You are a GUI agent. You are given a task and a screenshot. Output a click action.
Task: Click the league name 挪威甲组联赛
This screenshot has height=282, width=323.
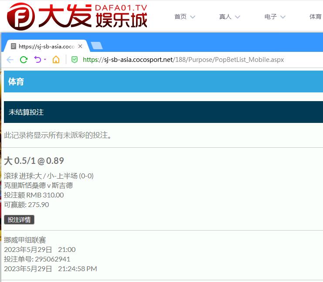click(25, 240)
